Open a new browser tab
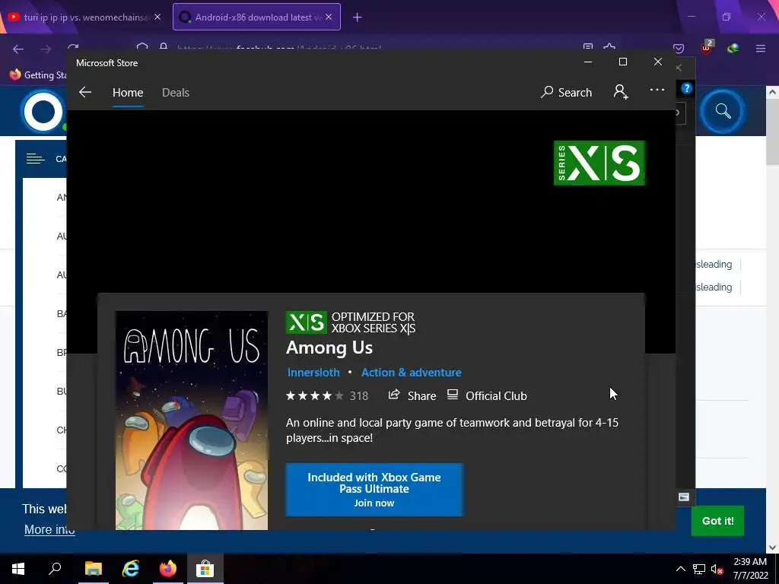This screenshot has height=584, width=779. (358, 17)
